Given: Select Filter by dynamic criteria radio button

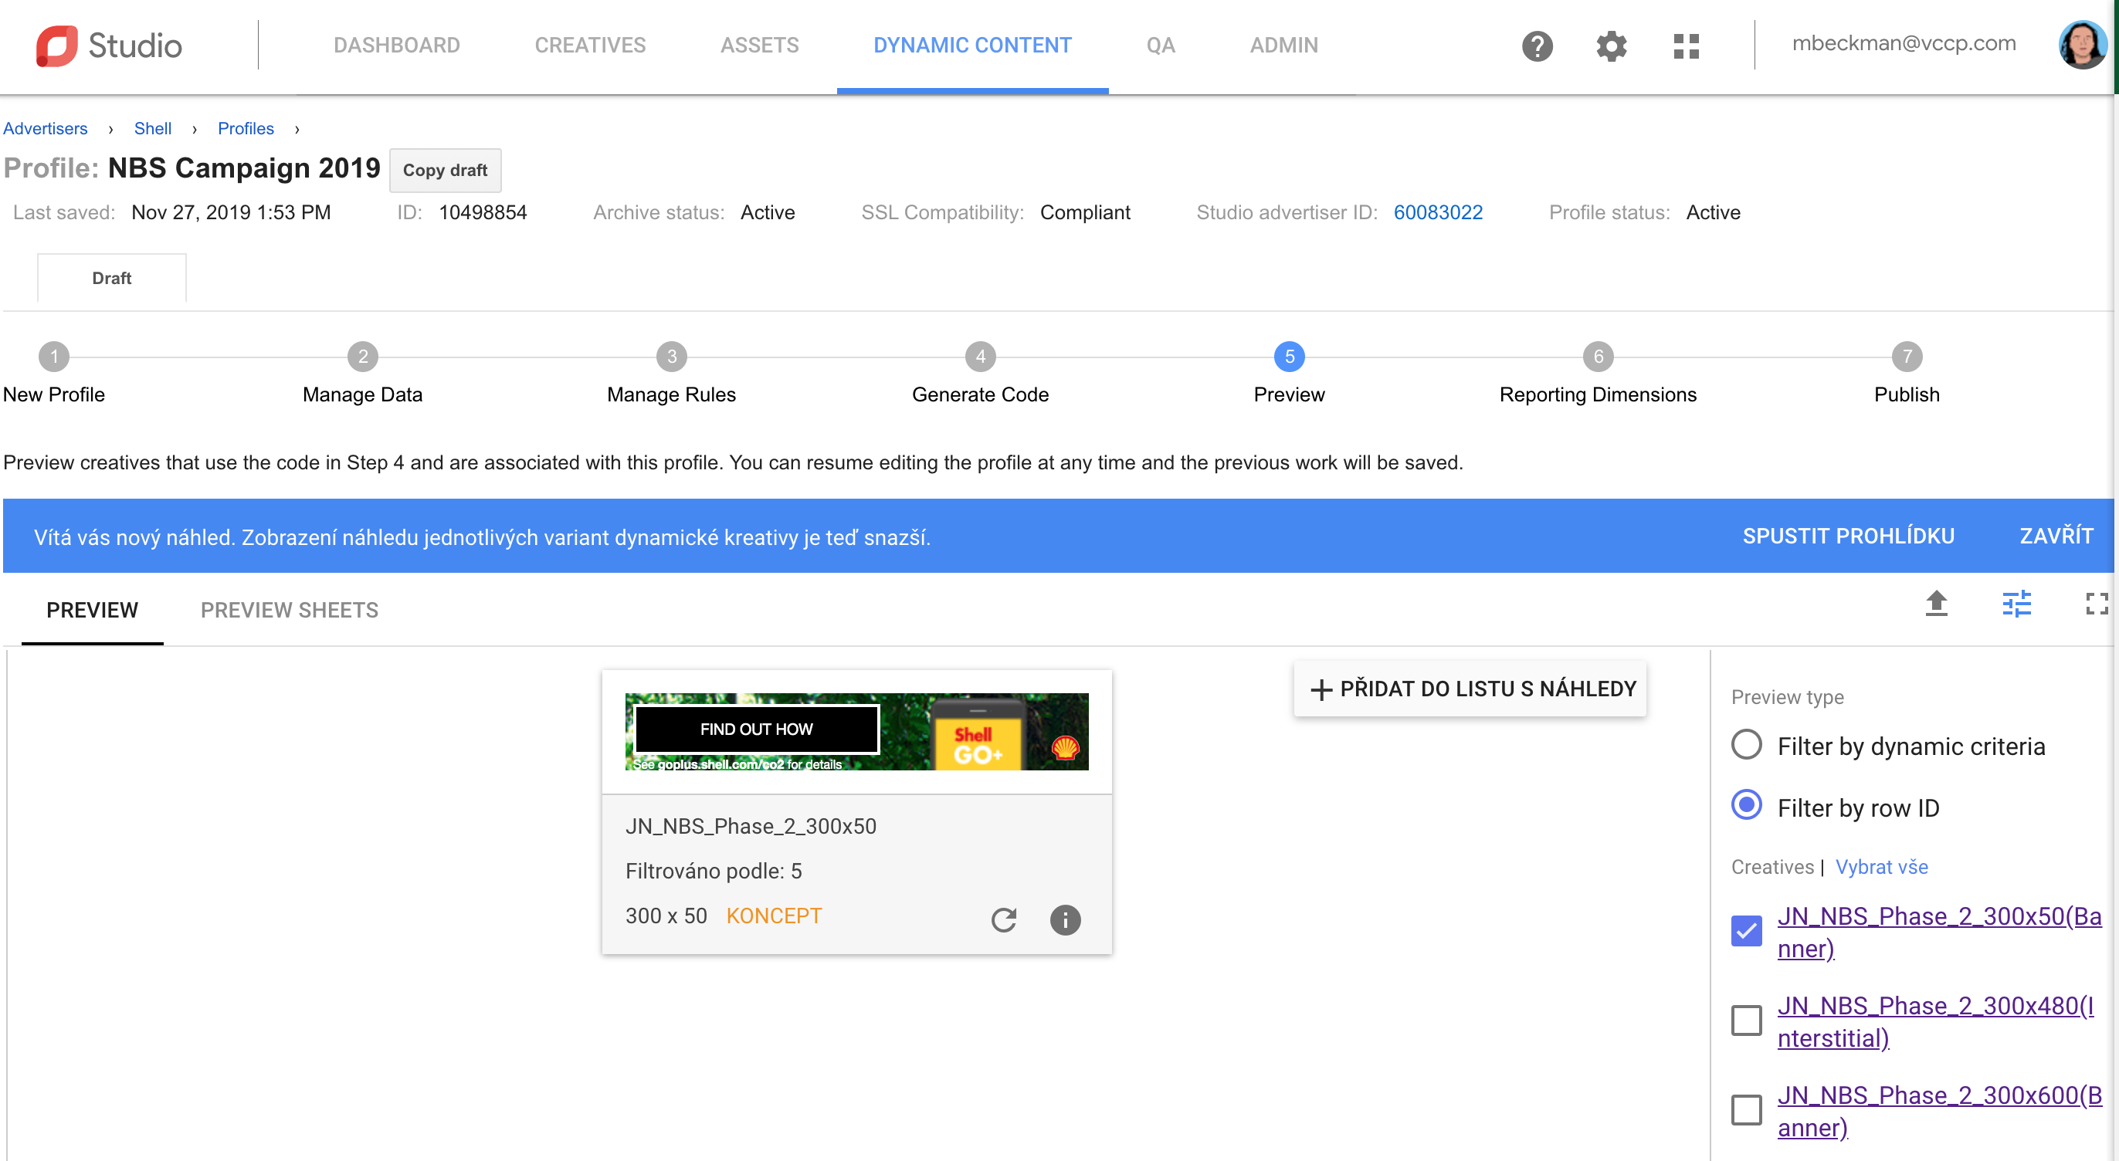Looking at the screenshot, I should tap(1746, 745).
